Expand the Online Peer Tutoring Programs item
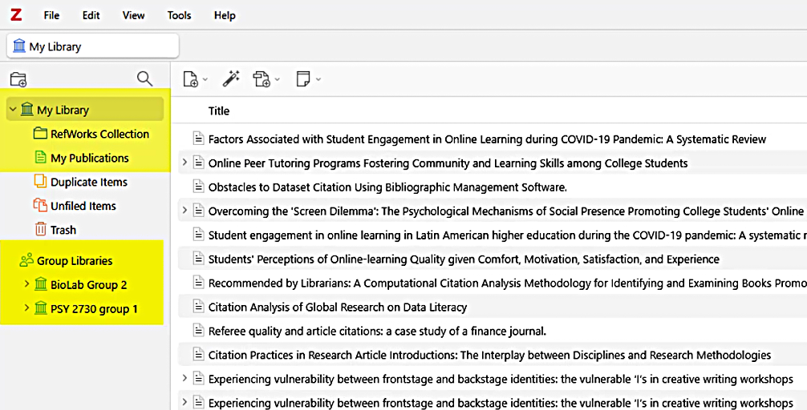The image size is (807, 410). (185, 163)
